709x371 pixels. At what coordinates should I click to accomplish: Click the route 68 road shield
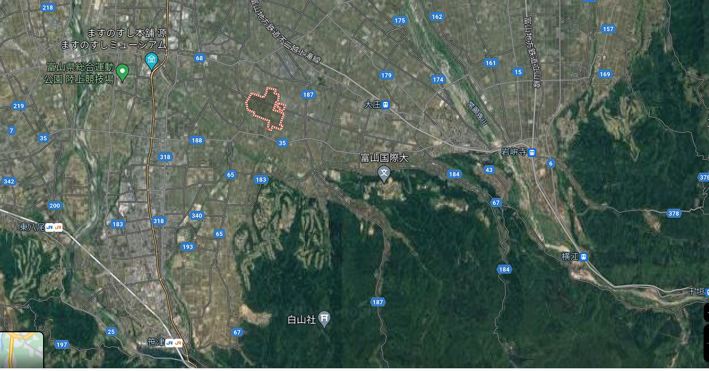[200, 58]
